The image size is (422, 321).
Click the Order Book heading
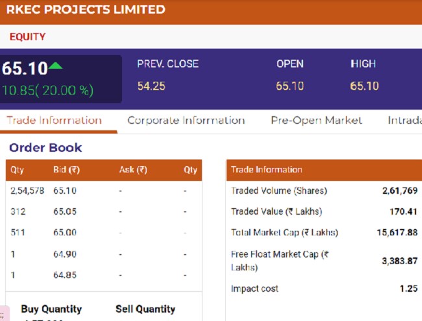click(x=45, y=147)
